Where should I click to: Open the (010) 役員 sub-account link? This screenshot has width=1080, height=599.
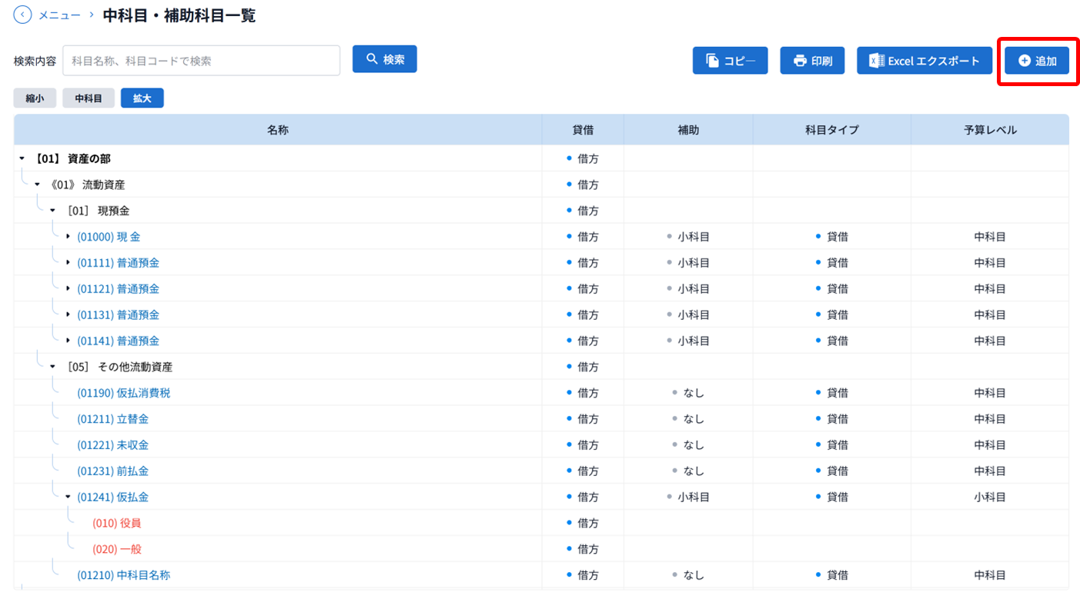coord(117,523)
